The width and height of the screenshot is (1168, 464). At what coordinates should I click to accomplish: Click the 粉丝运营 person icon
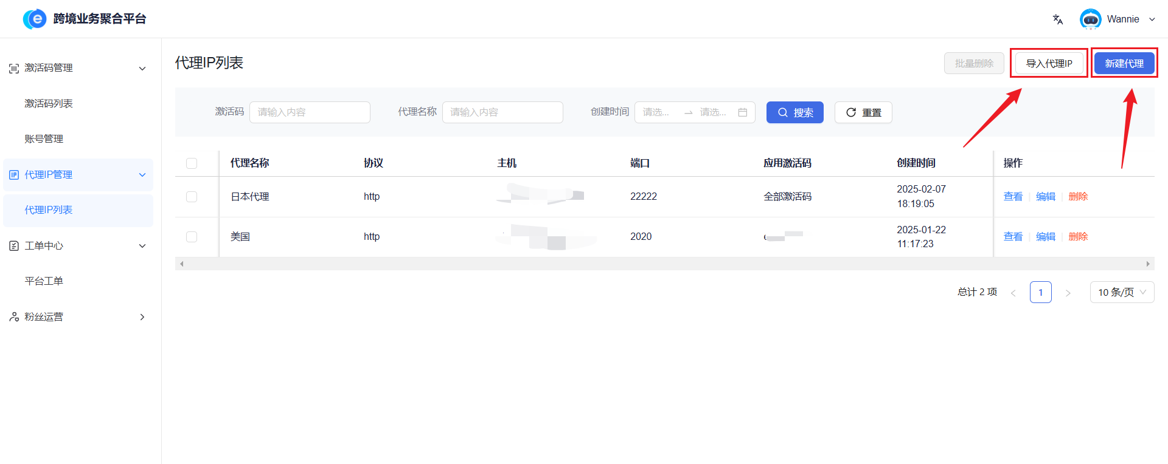click(14, 317)
